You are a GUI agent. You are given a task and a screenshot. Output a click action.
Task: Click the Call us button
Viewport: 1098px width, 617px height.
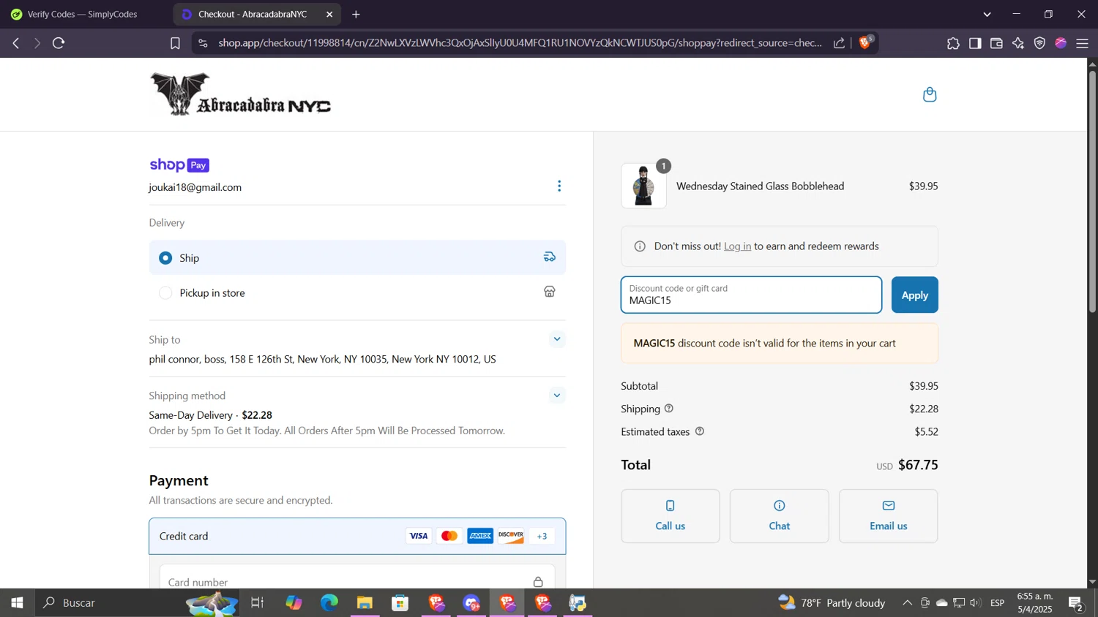coord(671,516)
